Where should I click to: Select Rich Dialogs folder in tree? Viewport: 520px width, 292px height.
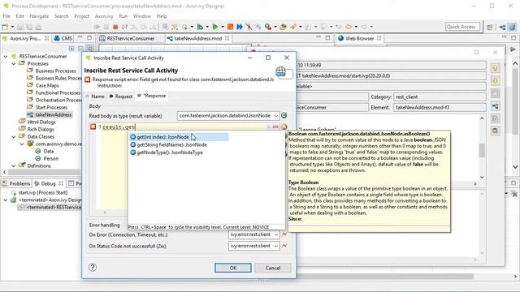tap(41, 129)
